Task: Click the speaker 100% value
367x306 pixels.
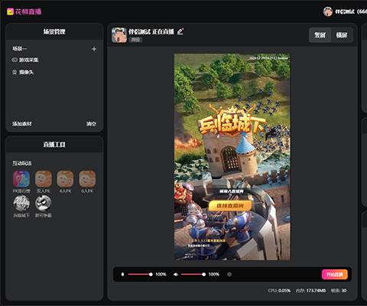Action: (x=214, y=275)
